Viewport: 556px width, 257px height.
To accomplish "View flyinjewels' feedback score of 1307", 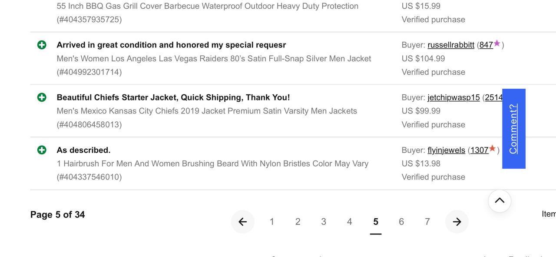I will tap(479, 150).
